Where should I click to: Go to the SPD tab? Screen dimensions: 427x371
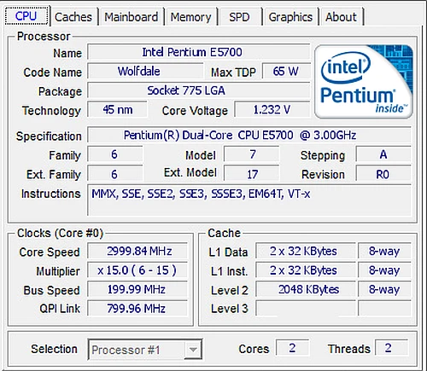(x=239, y=17)
